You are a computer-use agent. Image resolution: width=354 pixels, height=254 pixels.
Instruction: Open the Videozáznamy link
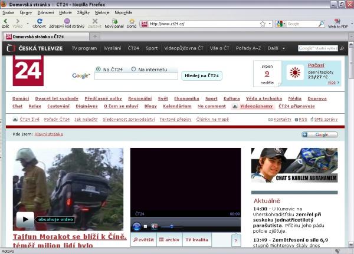tap(256, 106)
